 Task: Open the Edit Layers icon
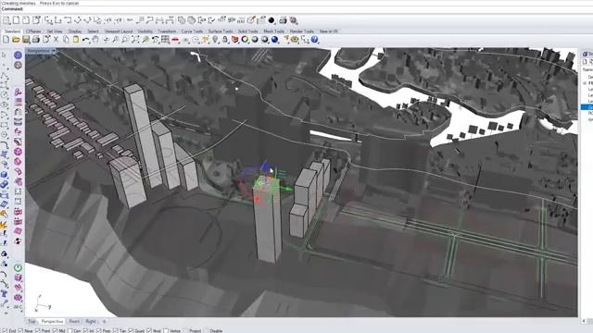point(234,39)
